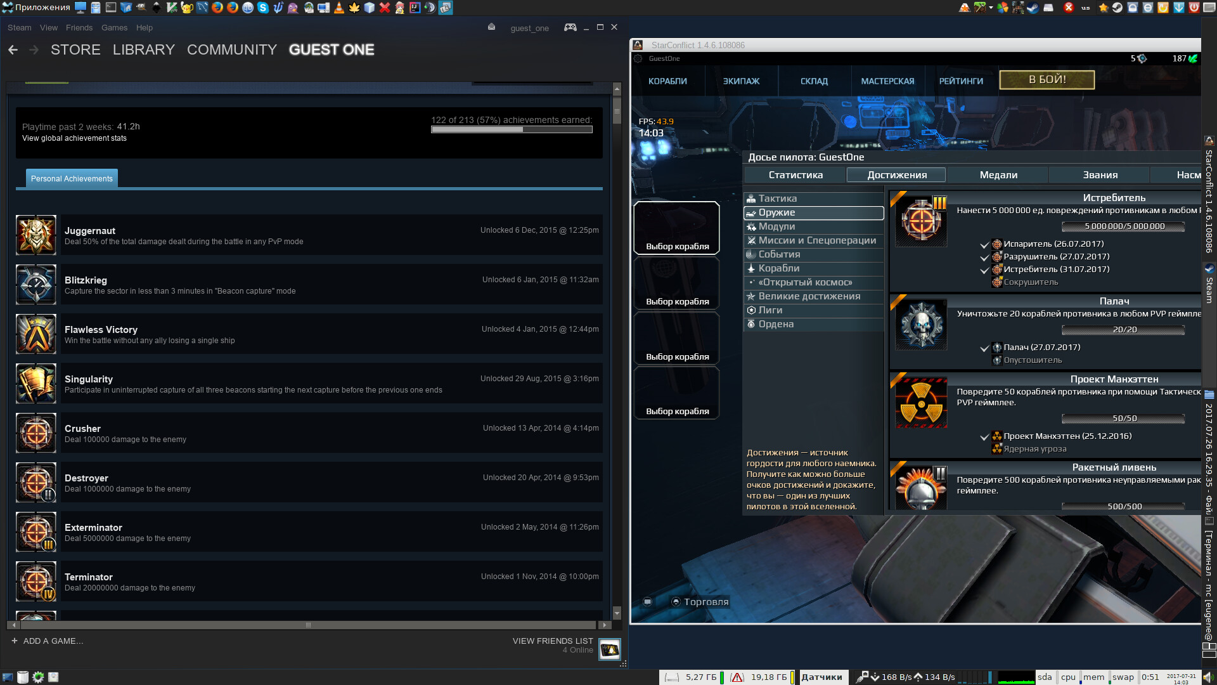The height and width of the screenshot is (685, 1217).
Task: Click the first Выбор корабля ship slot
Action: click(x=677, y=228)
